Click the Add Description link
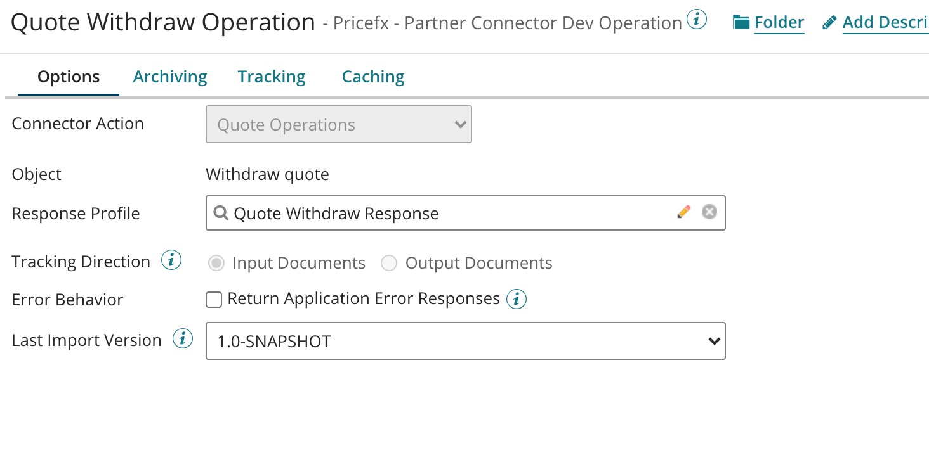The height and width of the screenshot is (460, 929). pos(885,23)
